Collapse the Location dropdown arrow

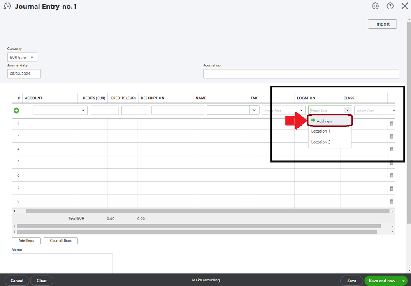(348, 110)
